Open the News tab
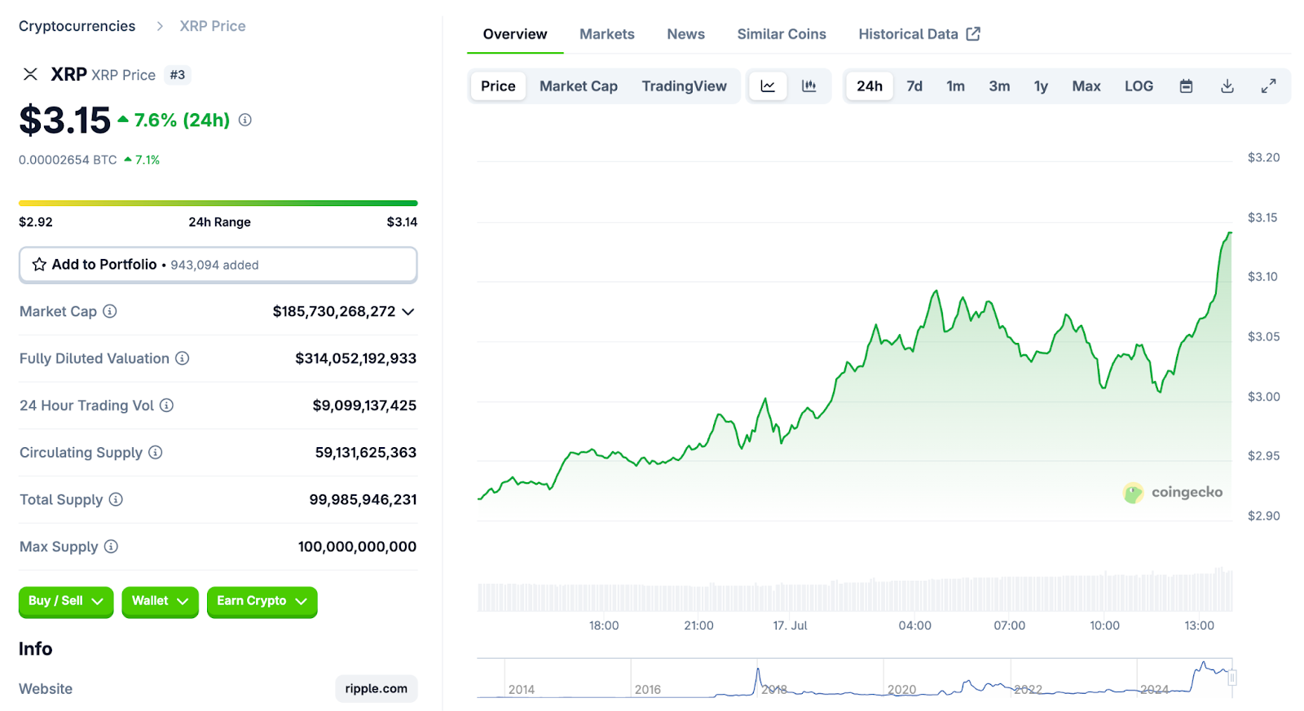 point(685,34)
